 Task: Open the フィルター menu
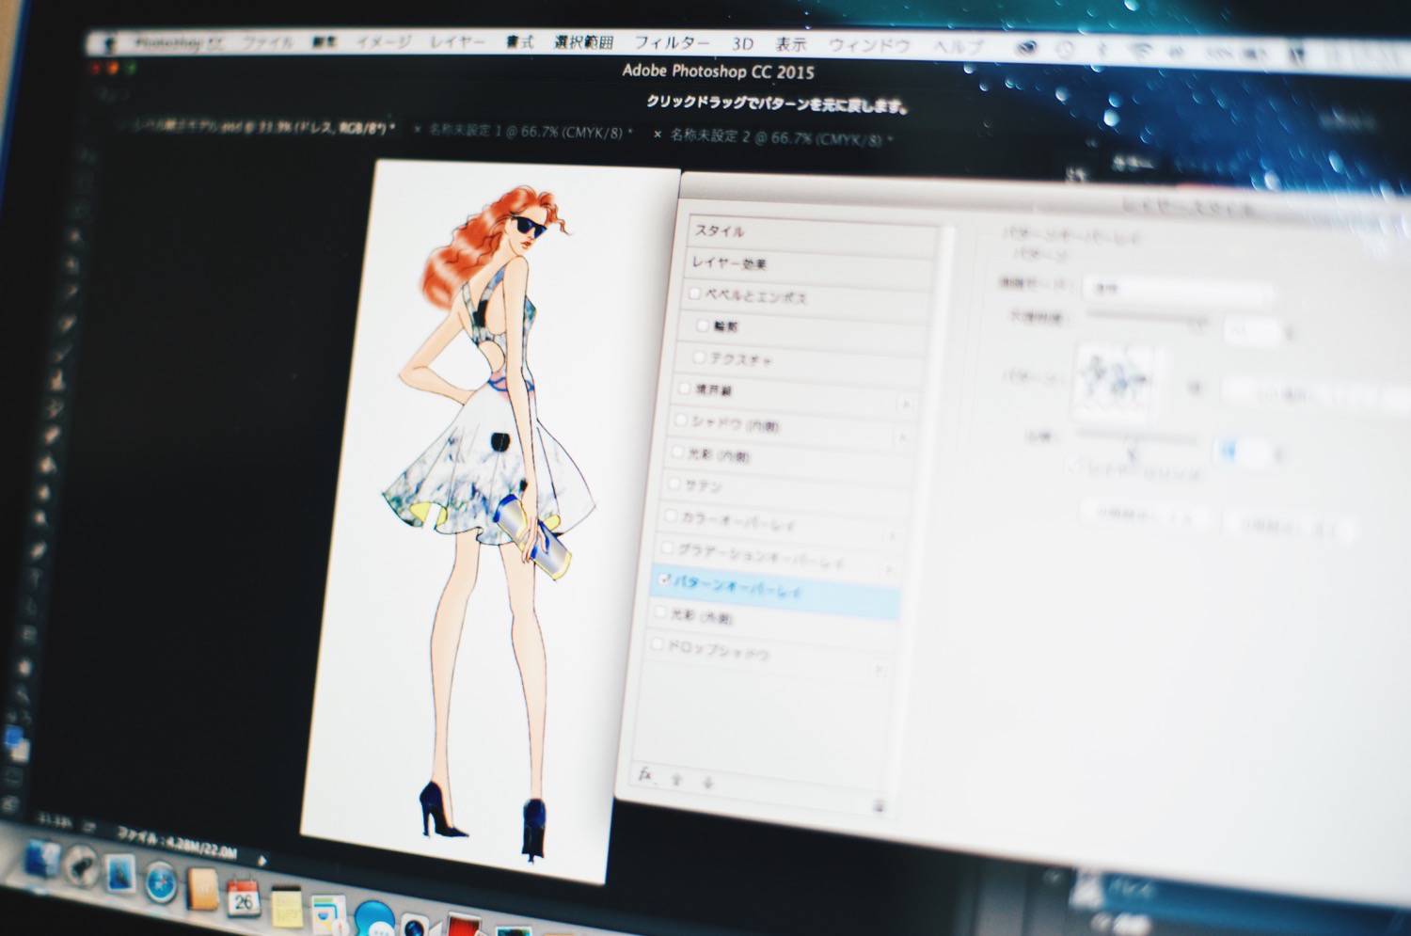pyautogui.click(x=672, y=43)
